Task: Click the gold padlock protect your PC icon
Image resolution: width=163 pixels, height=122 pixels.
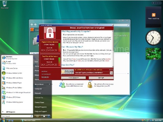Action: 90,85
